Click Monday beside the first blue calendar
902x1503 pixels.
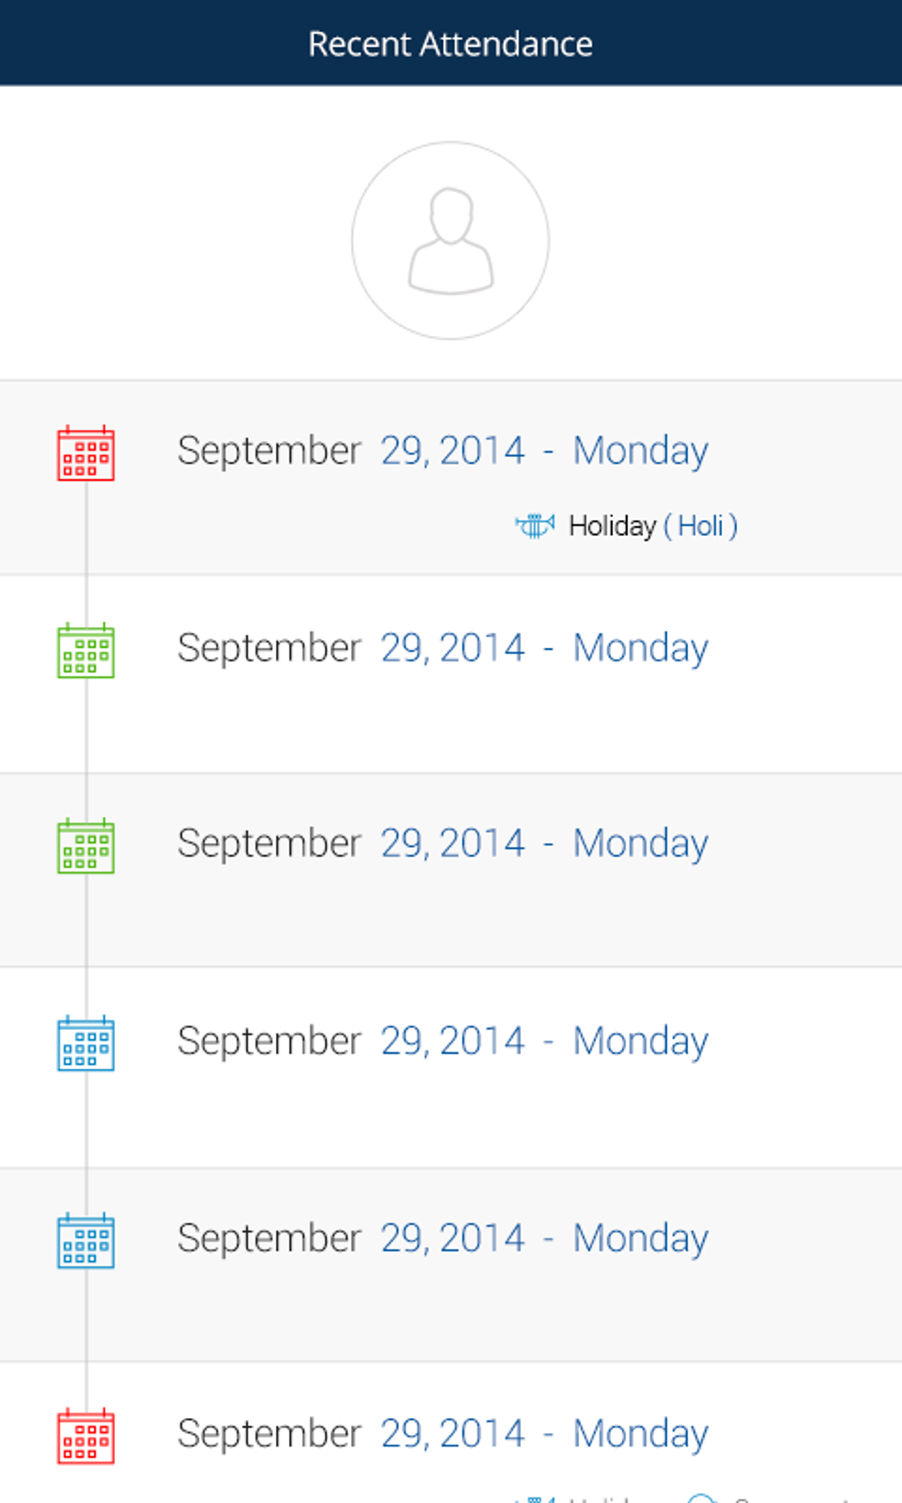pyautogui.click(x=640, y=1041)
